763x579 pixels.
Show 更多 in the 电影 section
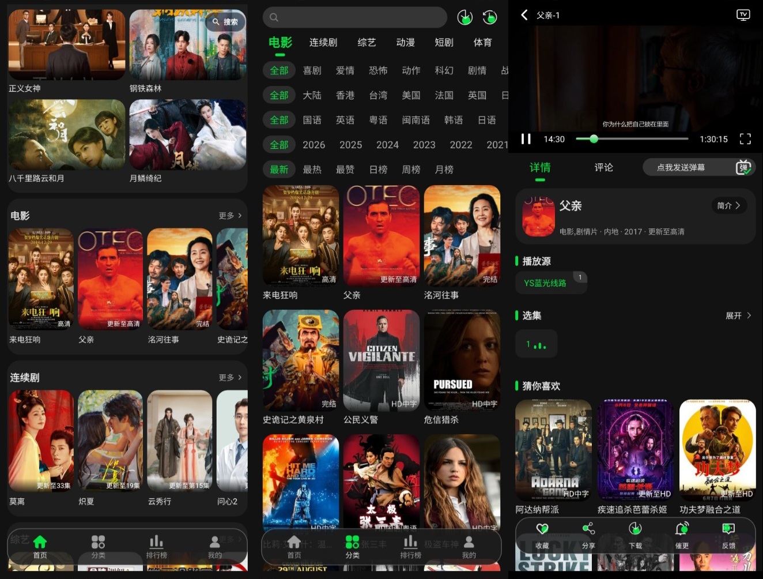point(230,216)
